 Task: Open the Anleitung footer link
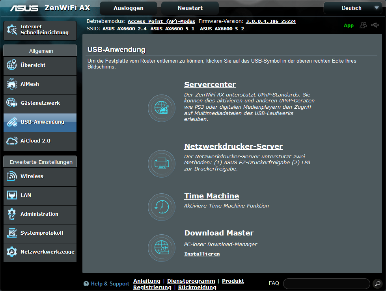coord(147,281)
